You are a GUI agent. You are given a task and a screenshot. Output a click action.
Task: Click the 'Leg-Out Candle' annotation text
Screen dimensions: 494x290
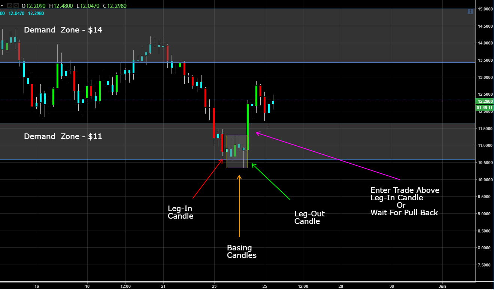coord(309,217)
